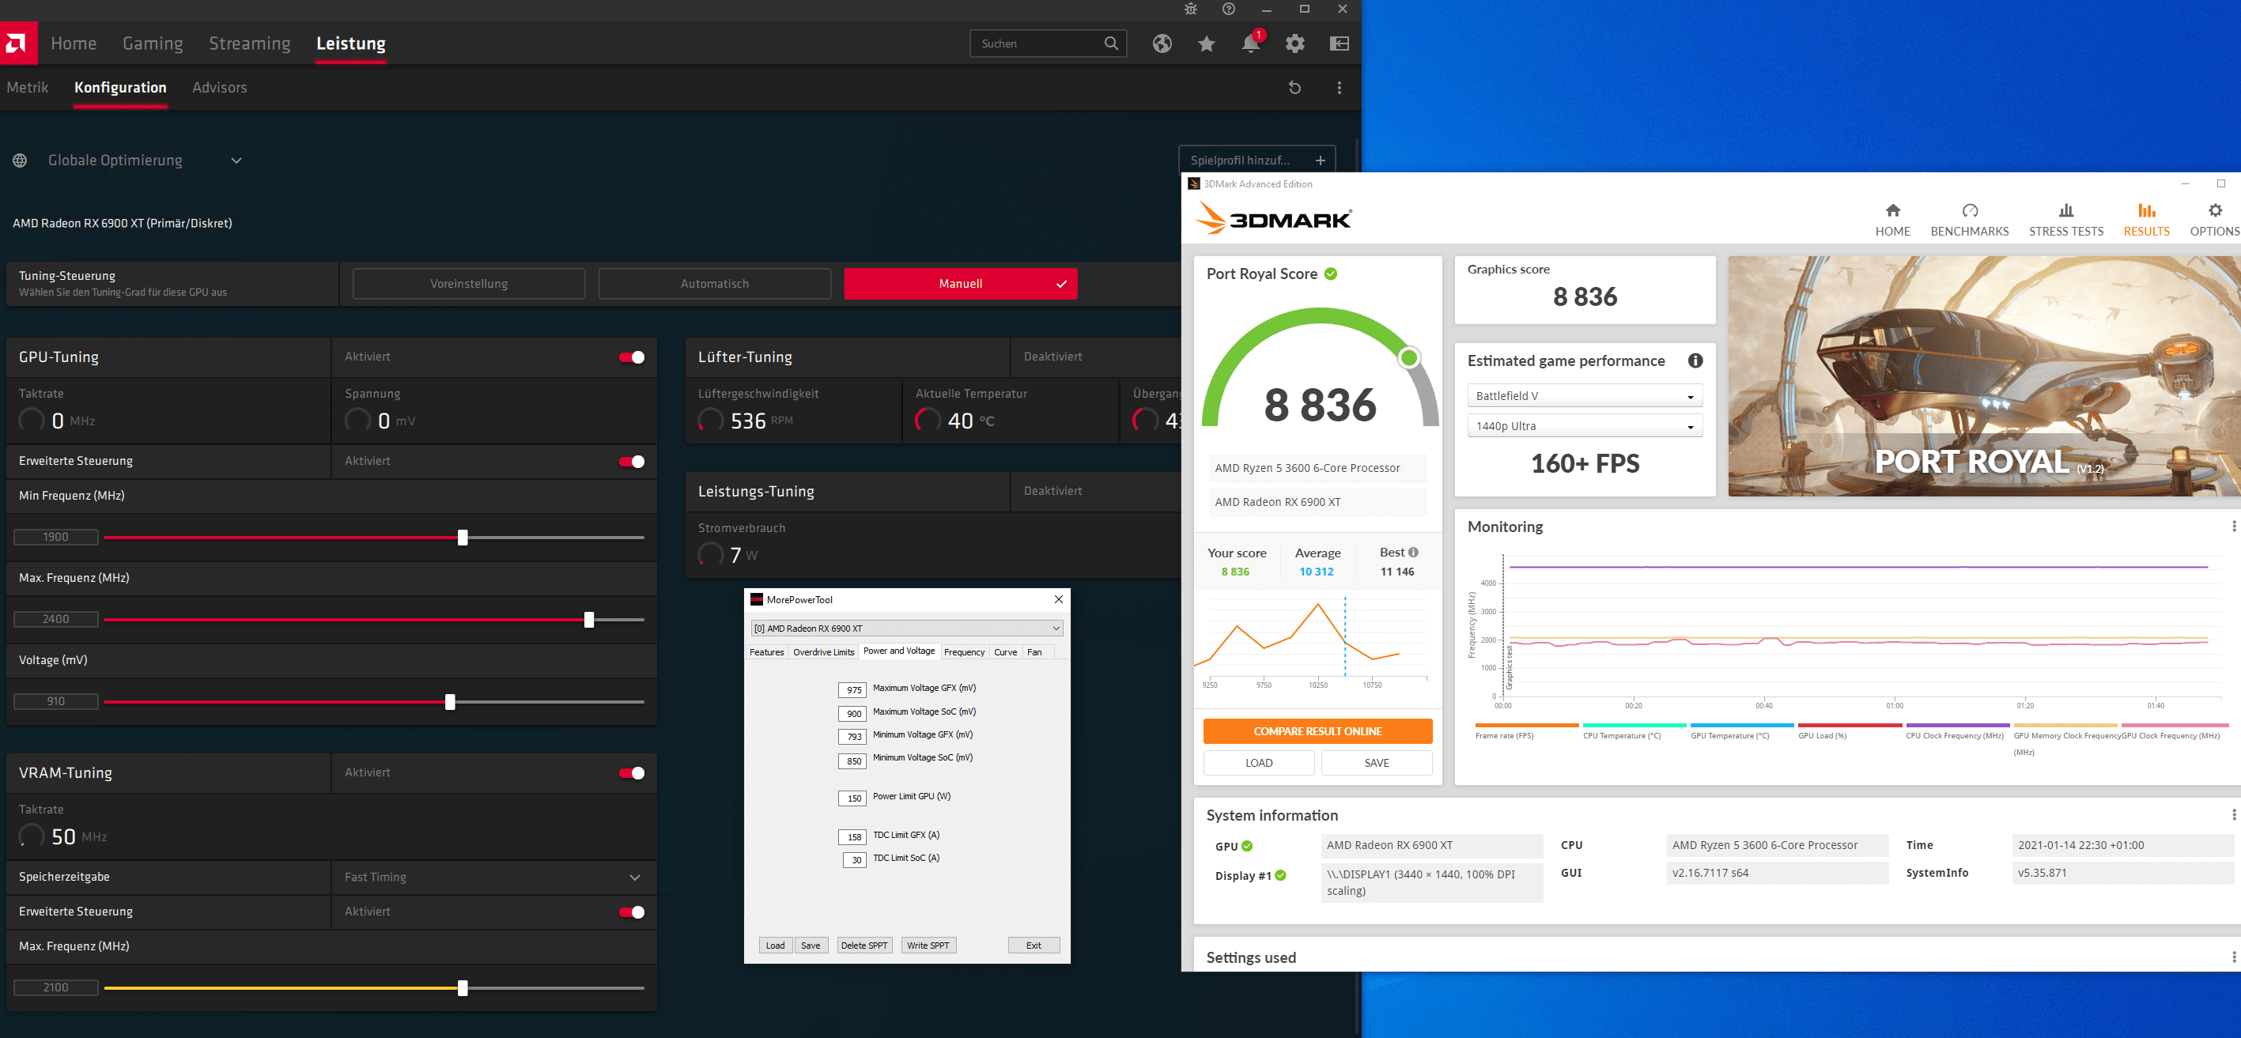The width and height of the screenshot is (2241, 1038).
Task: Open 3DMark RESULTS icon
Action: coord(2147,210)
